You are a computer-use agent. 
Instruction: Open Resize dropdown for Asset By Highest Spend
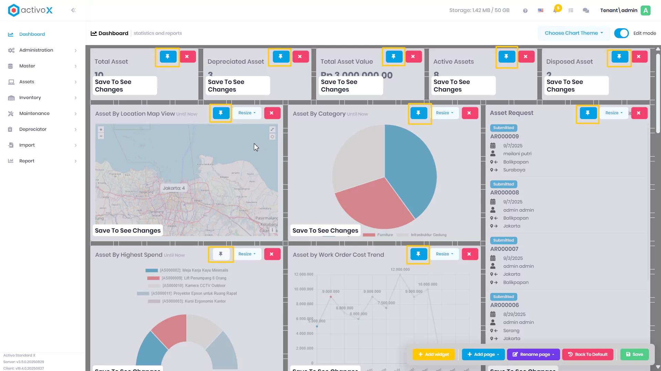247,254
